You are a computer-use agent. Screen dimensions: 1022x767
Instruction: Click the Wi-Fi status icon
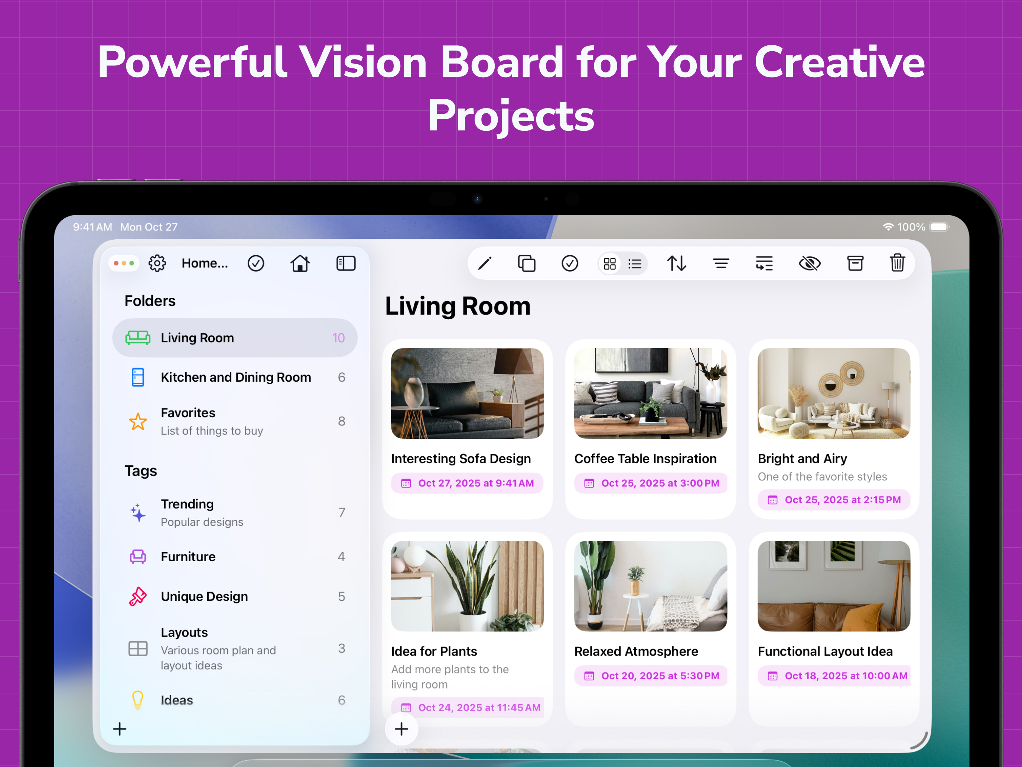pyautogui.click(x=888, y=227)
